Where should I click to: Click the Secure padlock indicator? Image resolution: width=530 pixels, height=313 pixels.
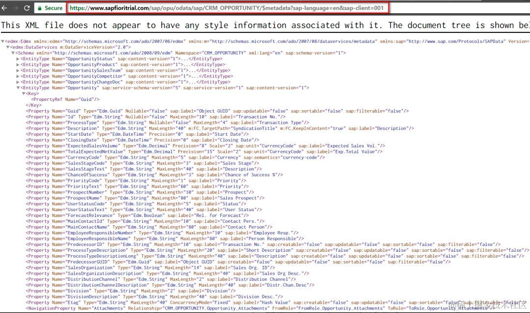(50, 8)
